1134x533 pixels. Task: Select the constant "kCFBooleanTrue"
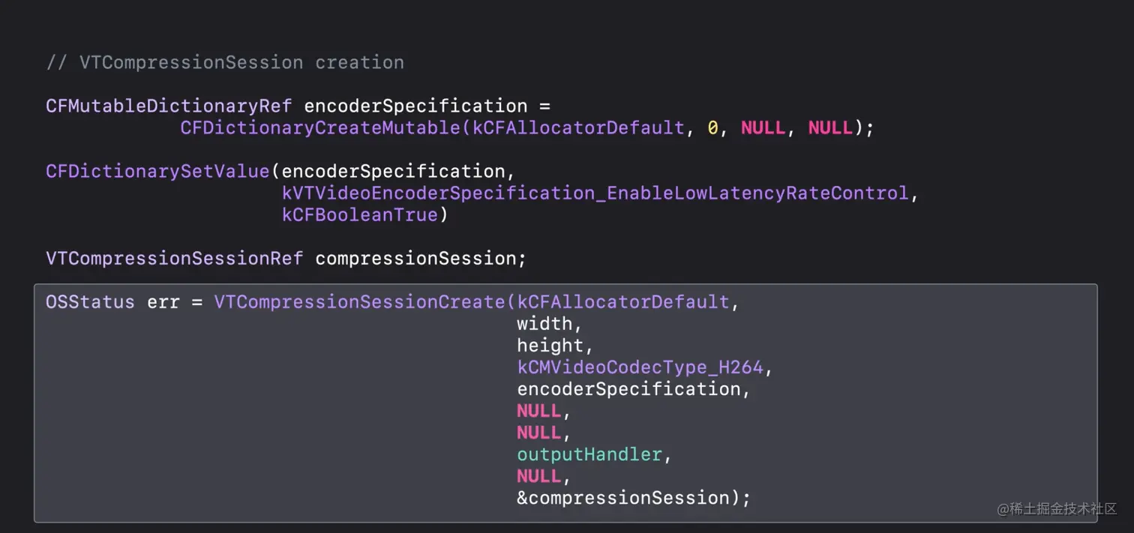(359, 215)
